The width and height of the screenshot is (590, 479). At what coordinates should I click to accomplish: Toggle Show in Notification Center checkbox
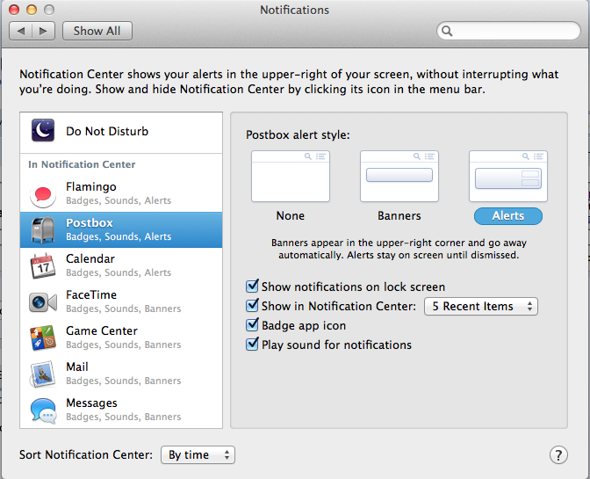pyautogui.click(x=252, y=305)
